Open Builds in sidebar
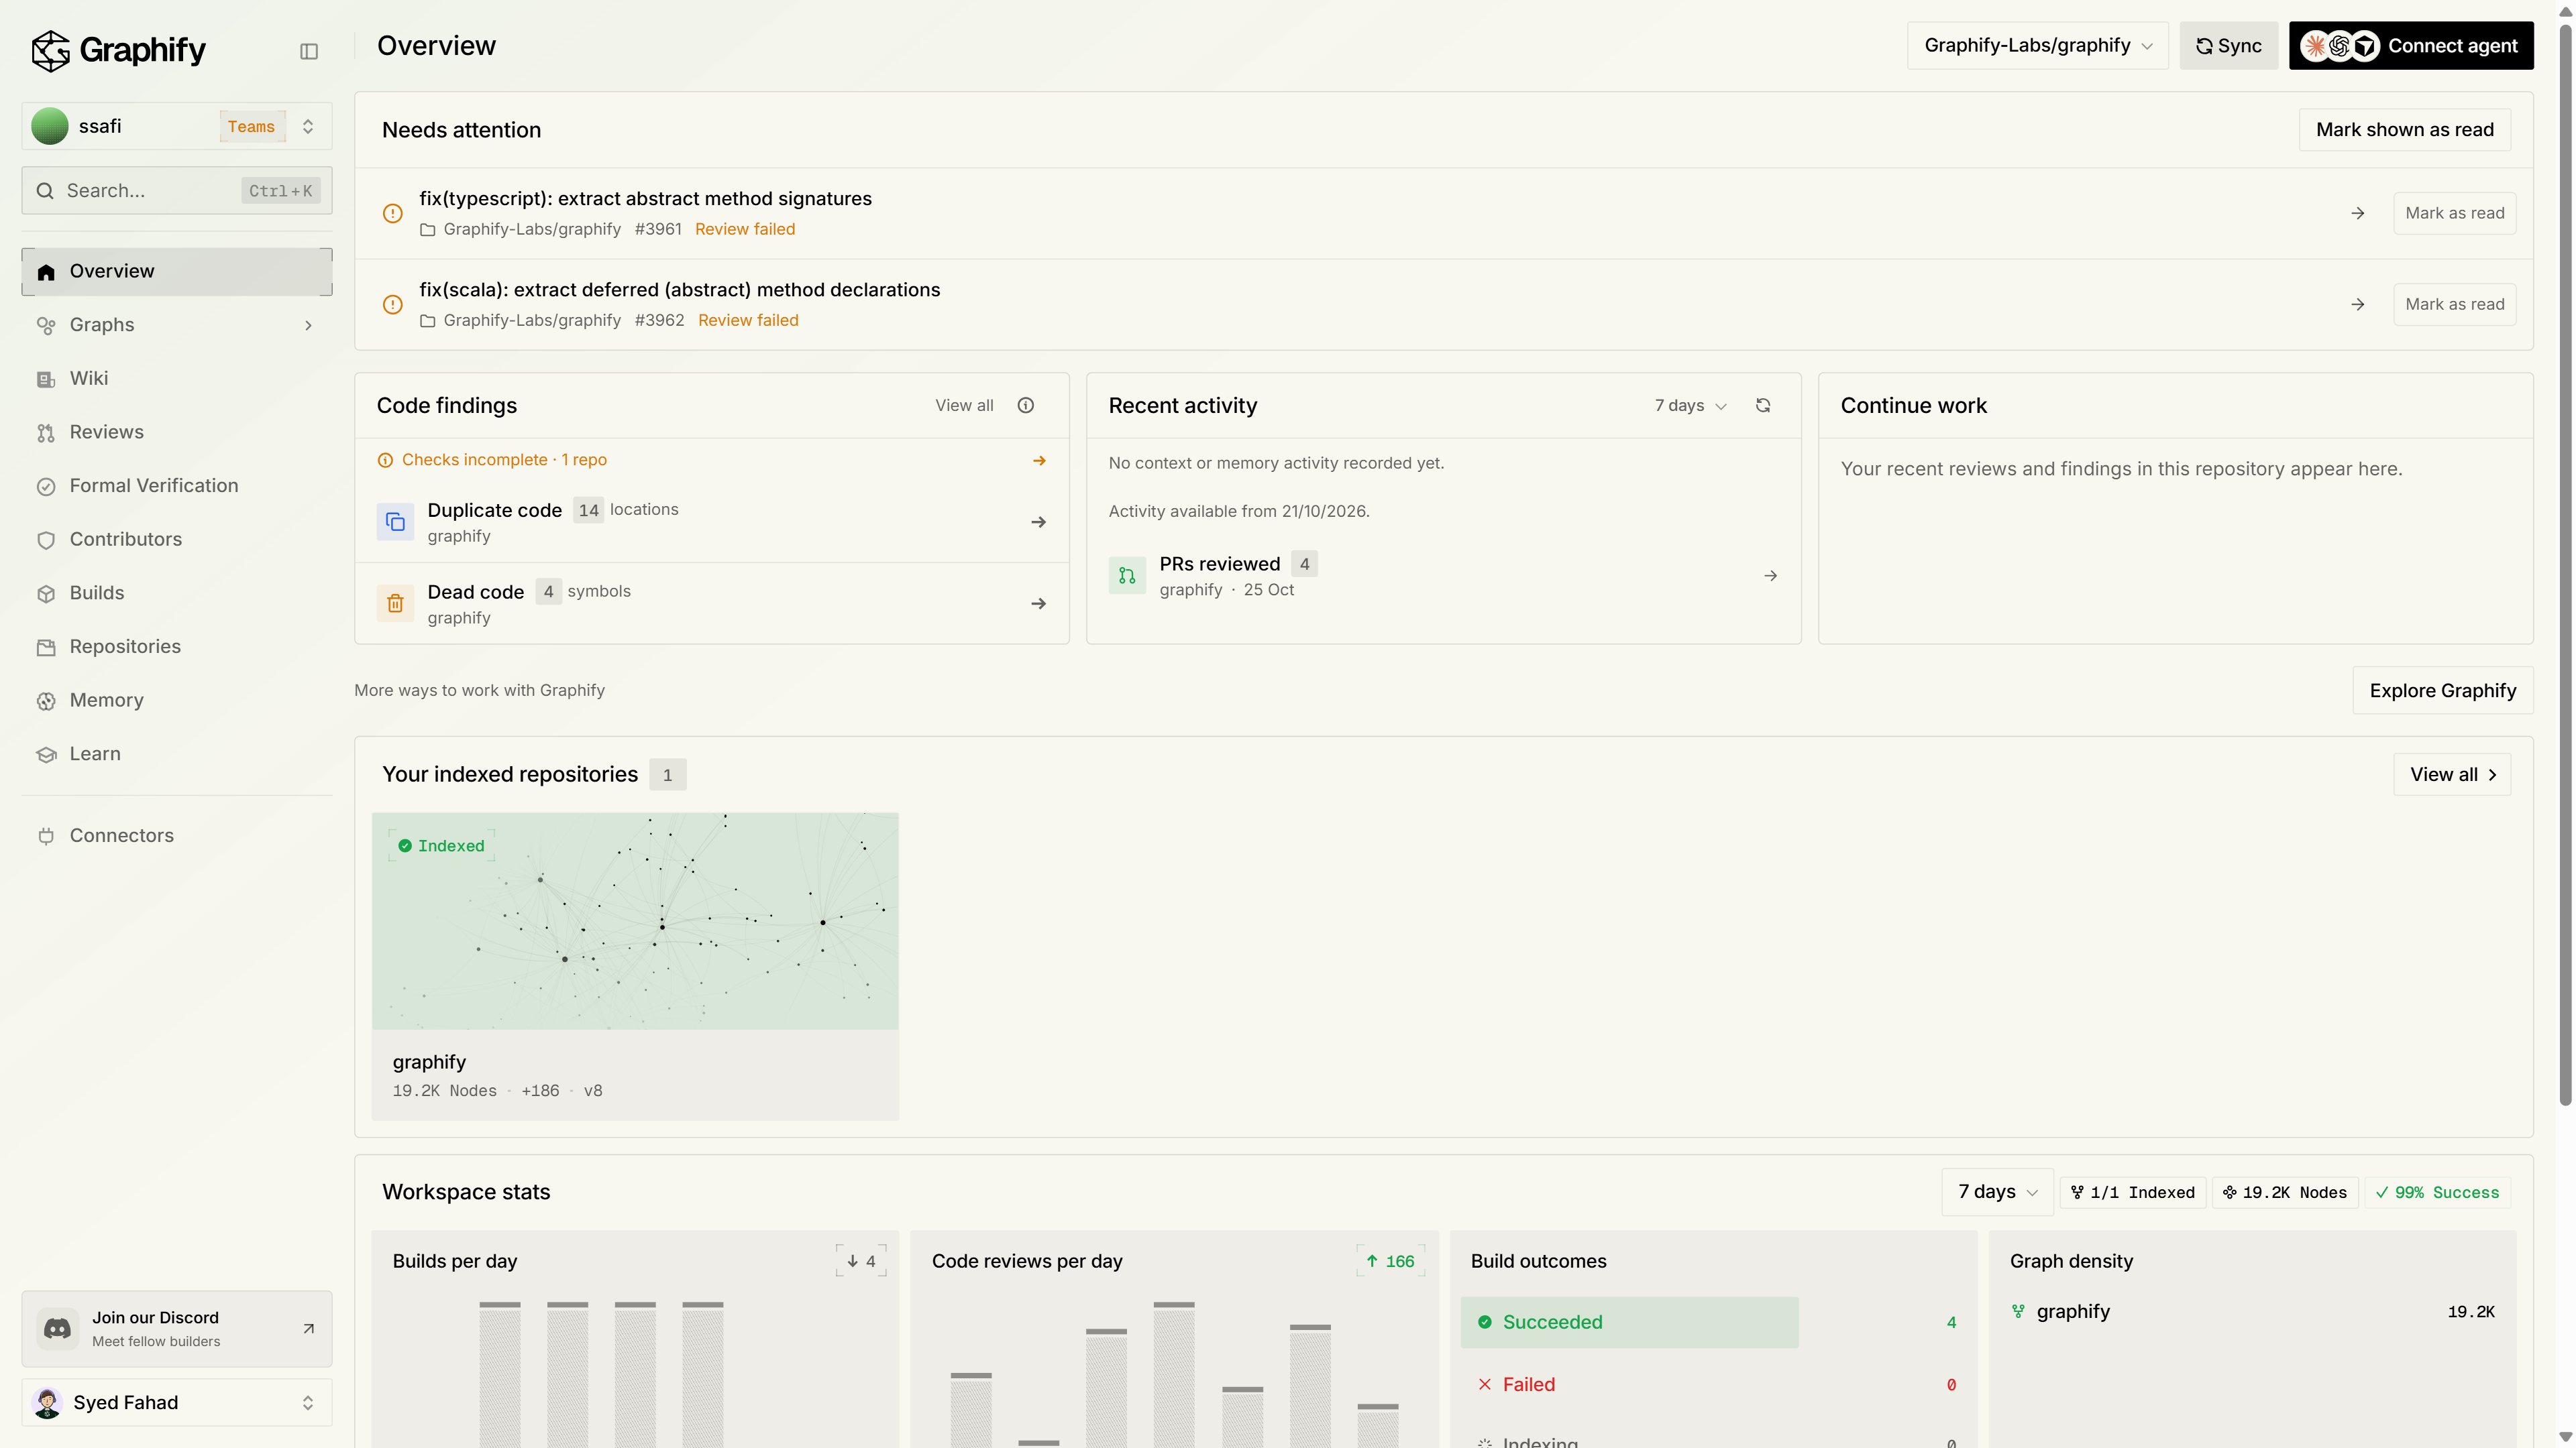Image resolution: width=2576 pixels, height=1448 pixels. [x=177, y=593]
